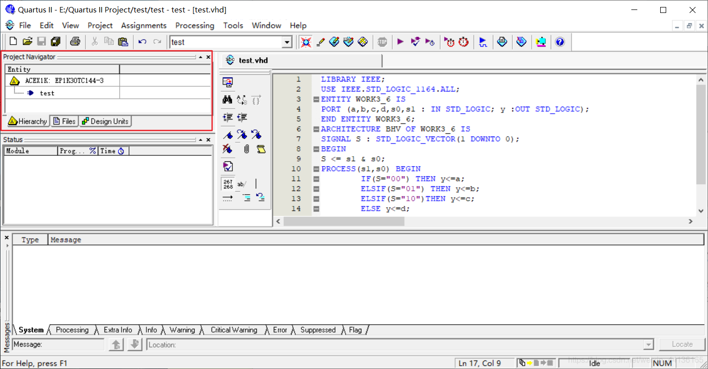
Task: Open the Tools menu
Action: pyautogui.click(x=233, y=25)
